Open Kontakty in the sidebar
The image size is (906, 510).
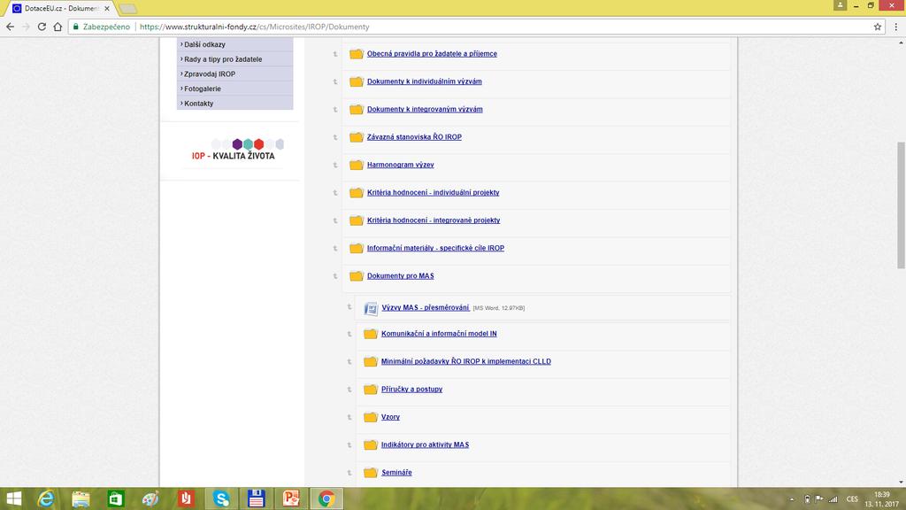click(199, 104)
